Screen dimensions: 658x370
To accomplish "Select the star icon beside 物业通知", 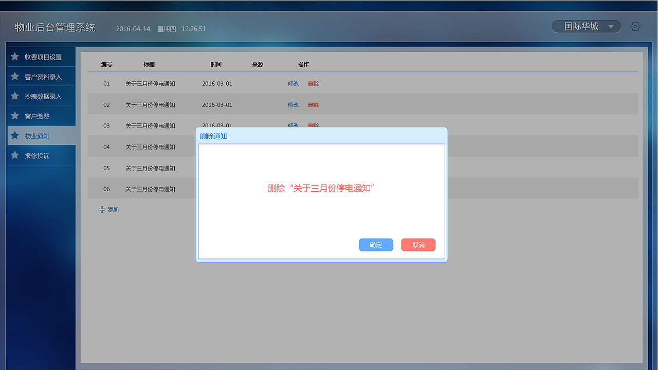I will pyautogui.click(x=14, y=136).
